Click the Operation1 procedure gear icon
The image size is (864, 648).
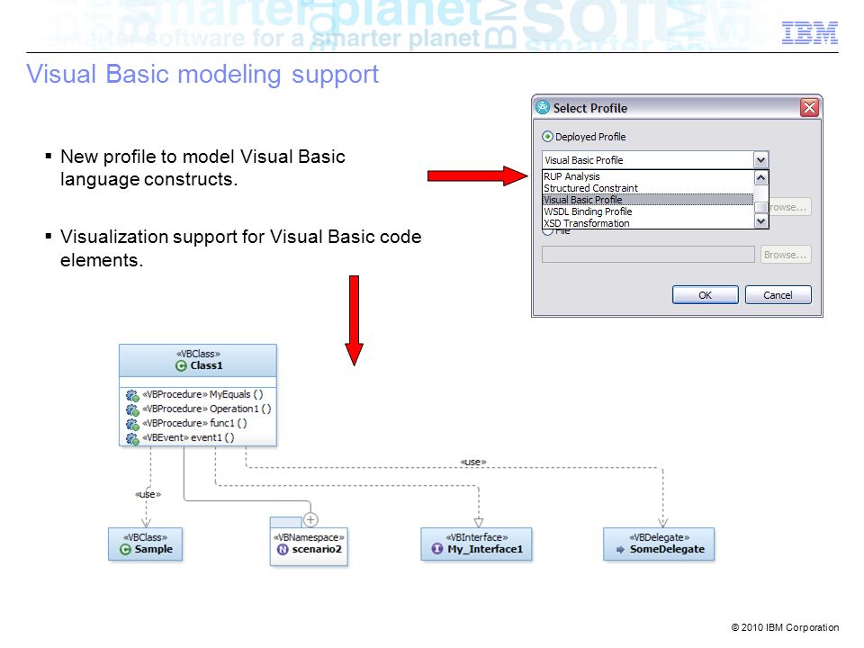[132, 409]
